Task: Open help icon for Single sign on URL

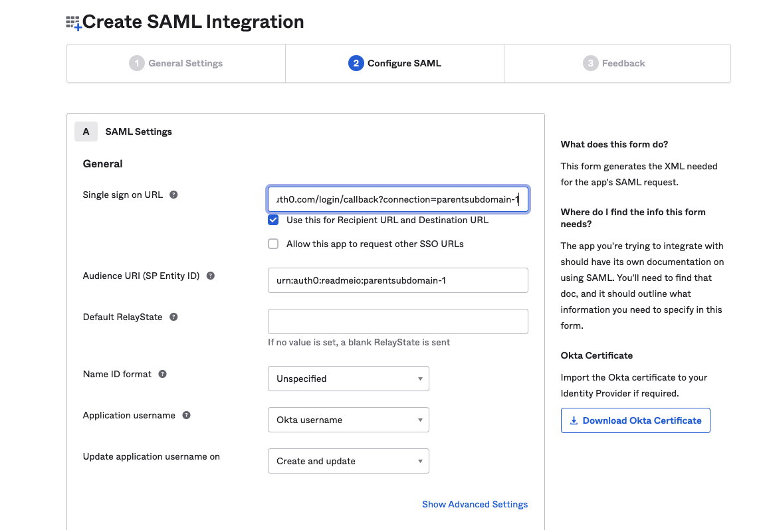Action: pyautogui.click(x=173, y=195)
